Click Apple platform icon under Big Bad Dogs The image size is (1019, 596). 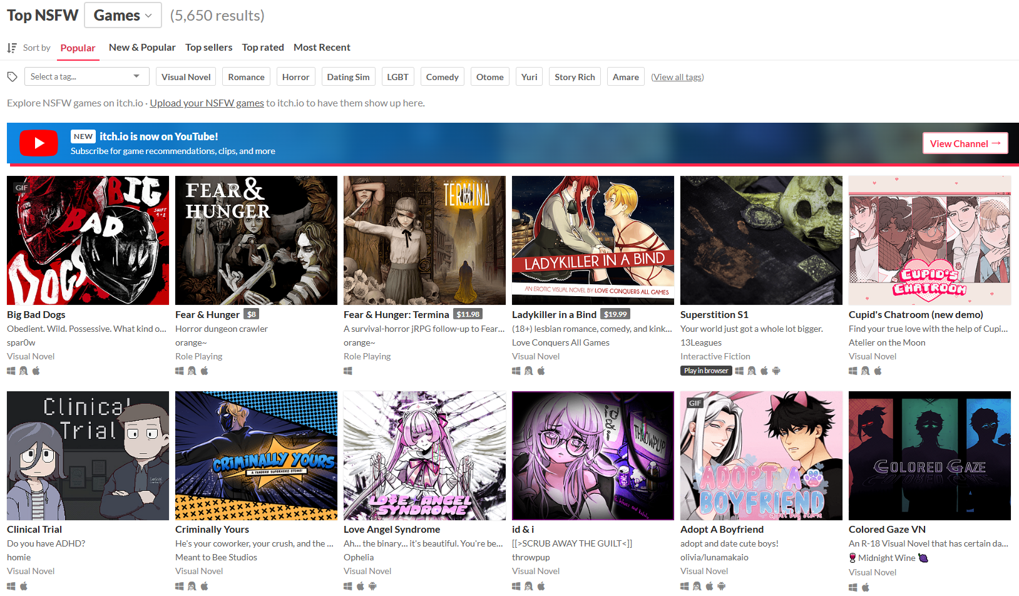coord(36,371)
